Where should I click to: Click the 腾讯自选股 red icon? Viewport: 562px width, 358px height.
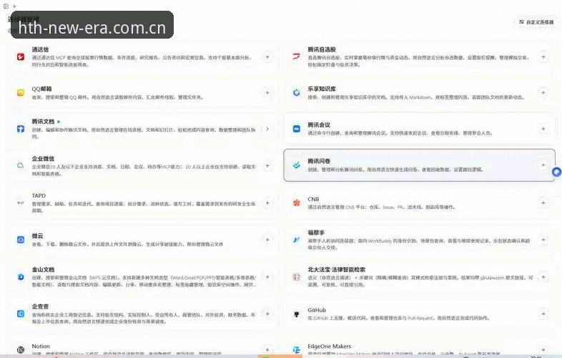297,57
